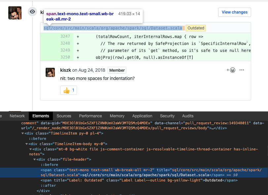Click the totalRowCount code line
The image size is (268, 195).
[150, 37]
